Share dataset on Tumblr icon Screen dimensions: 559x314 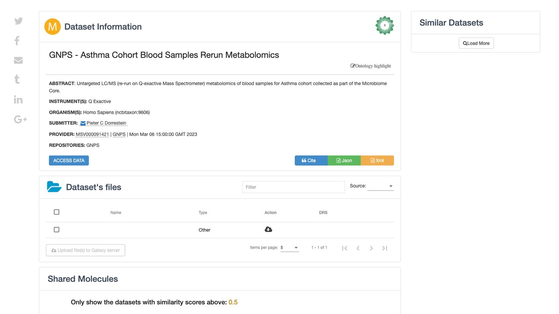tap(17, 79)
